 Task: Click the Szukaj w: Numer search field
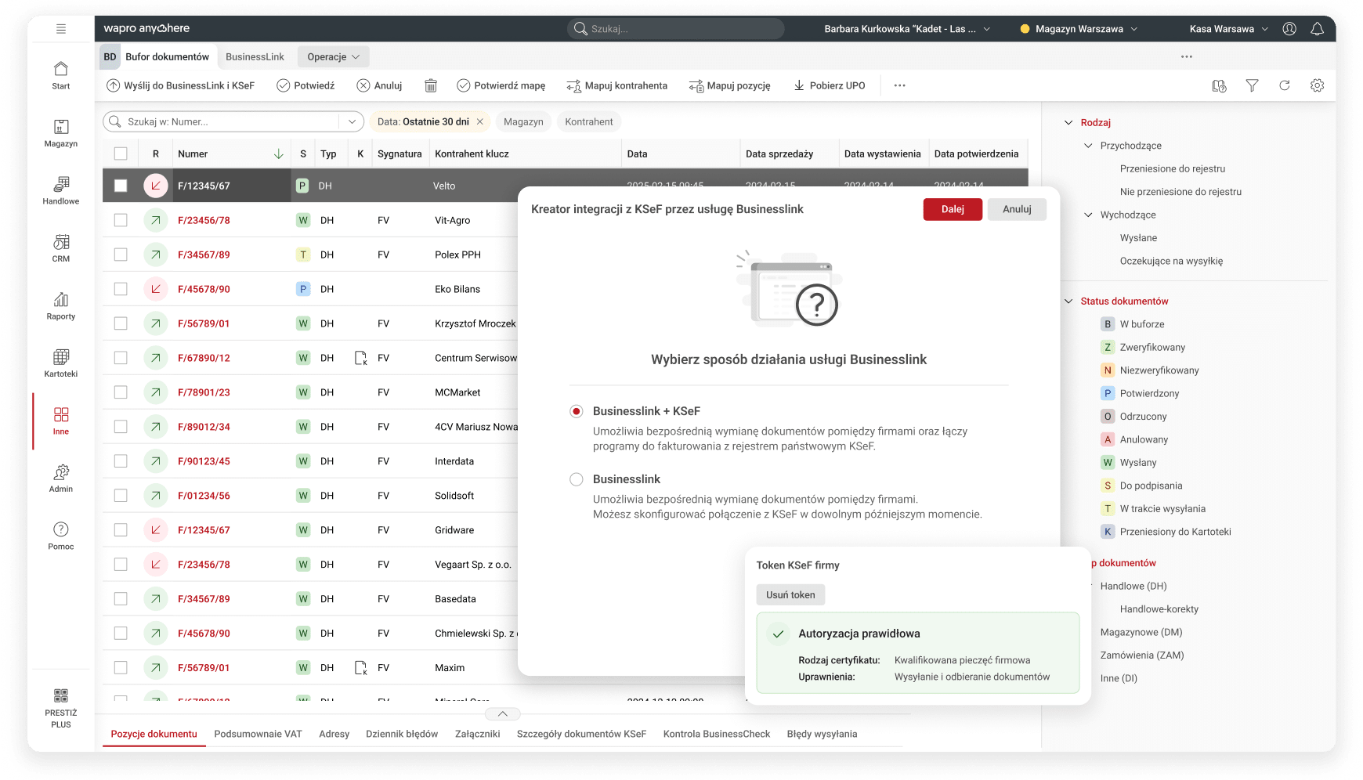click(227, 122)
